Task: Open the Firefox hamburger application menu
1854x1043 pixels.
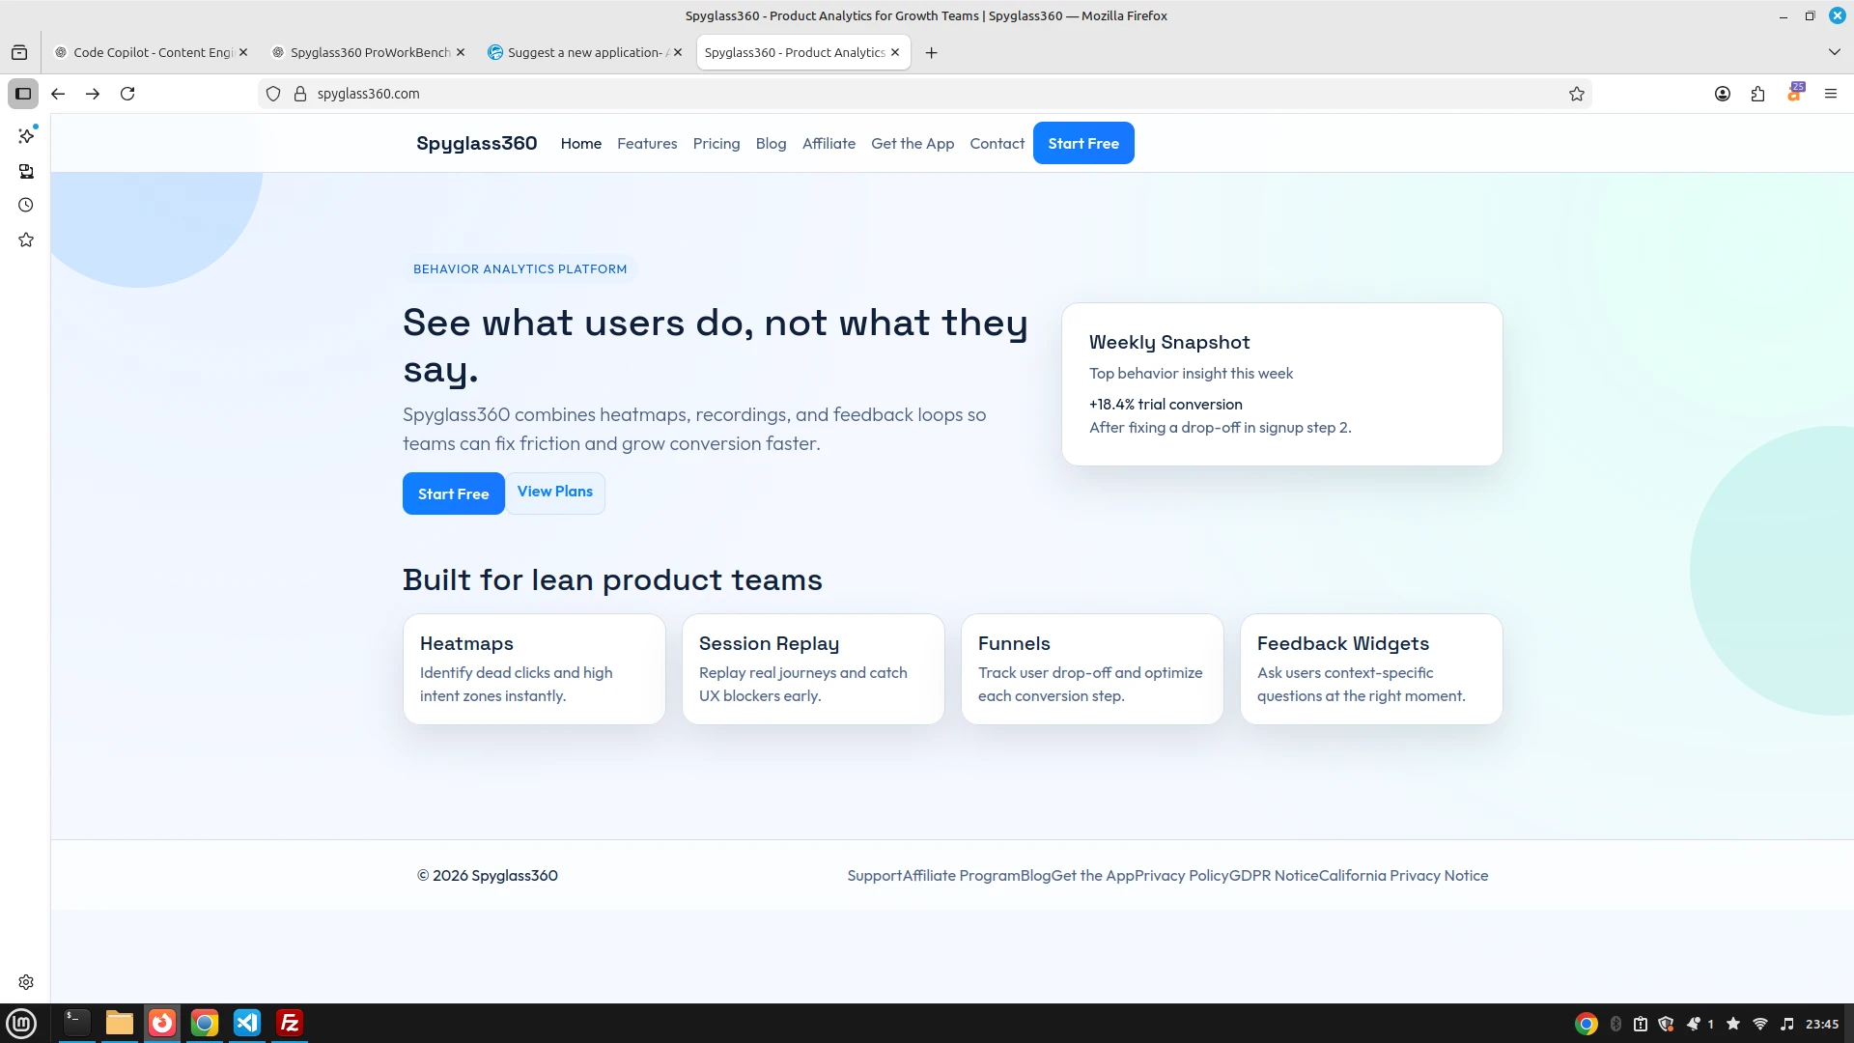Action: click(x=1830, y=94)
